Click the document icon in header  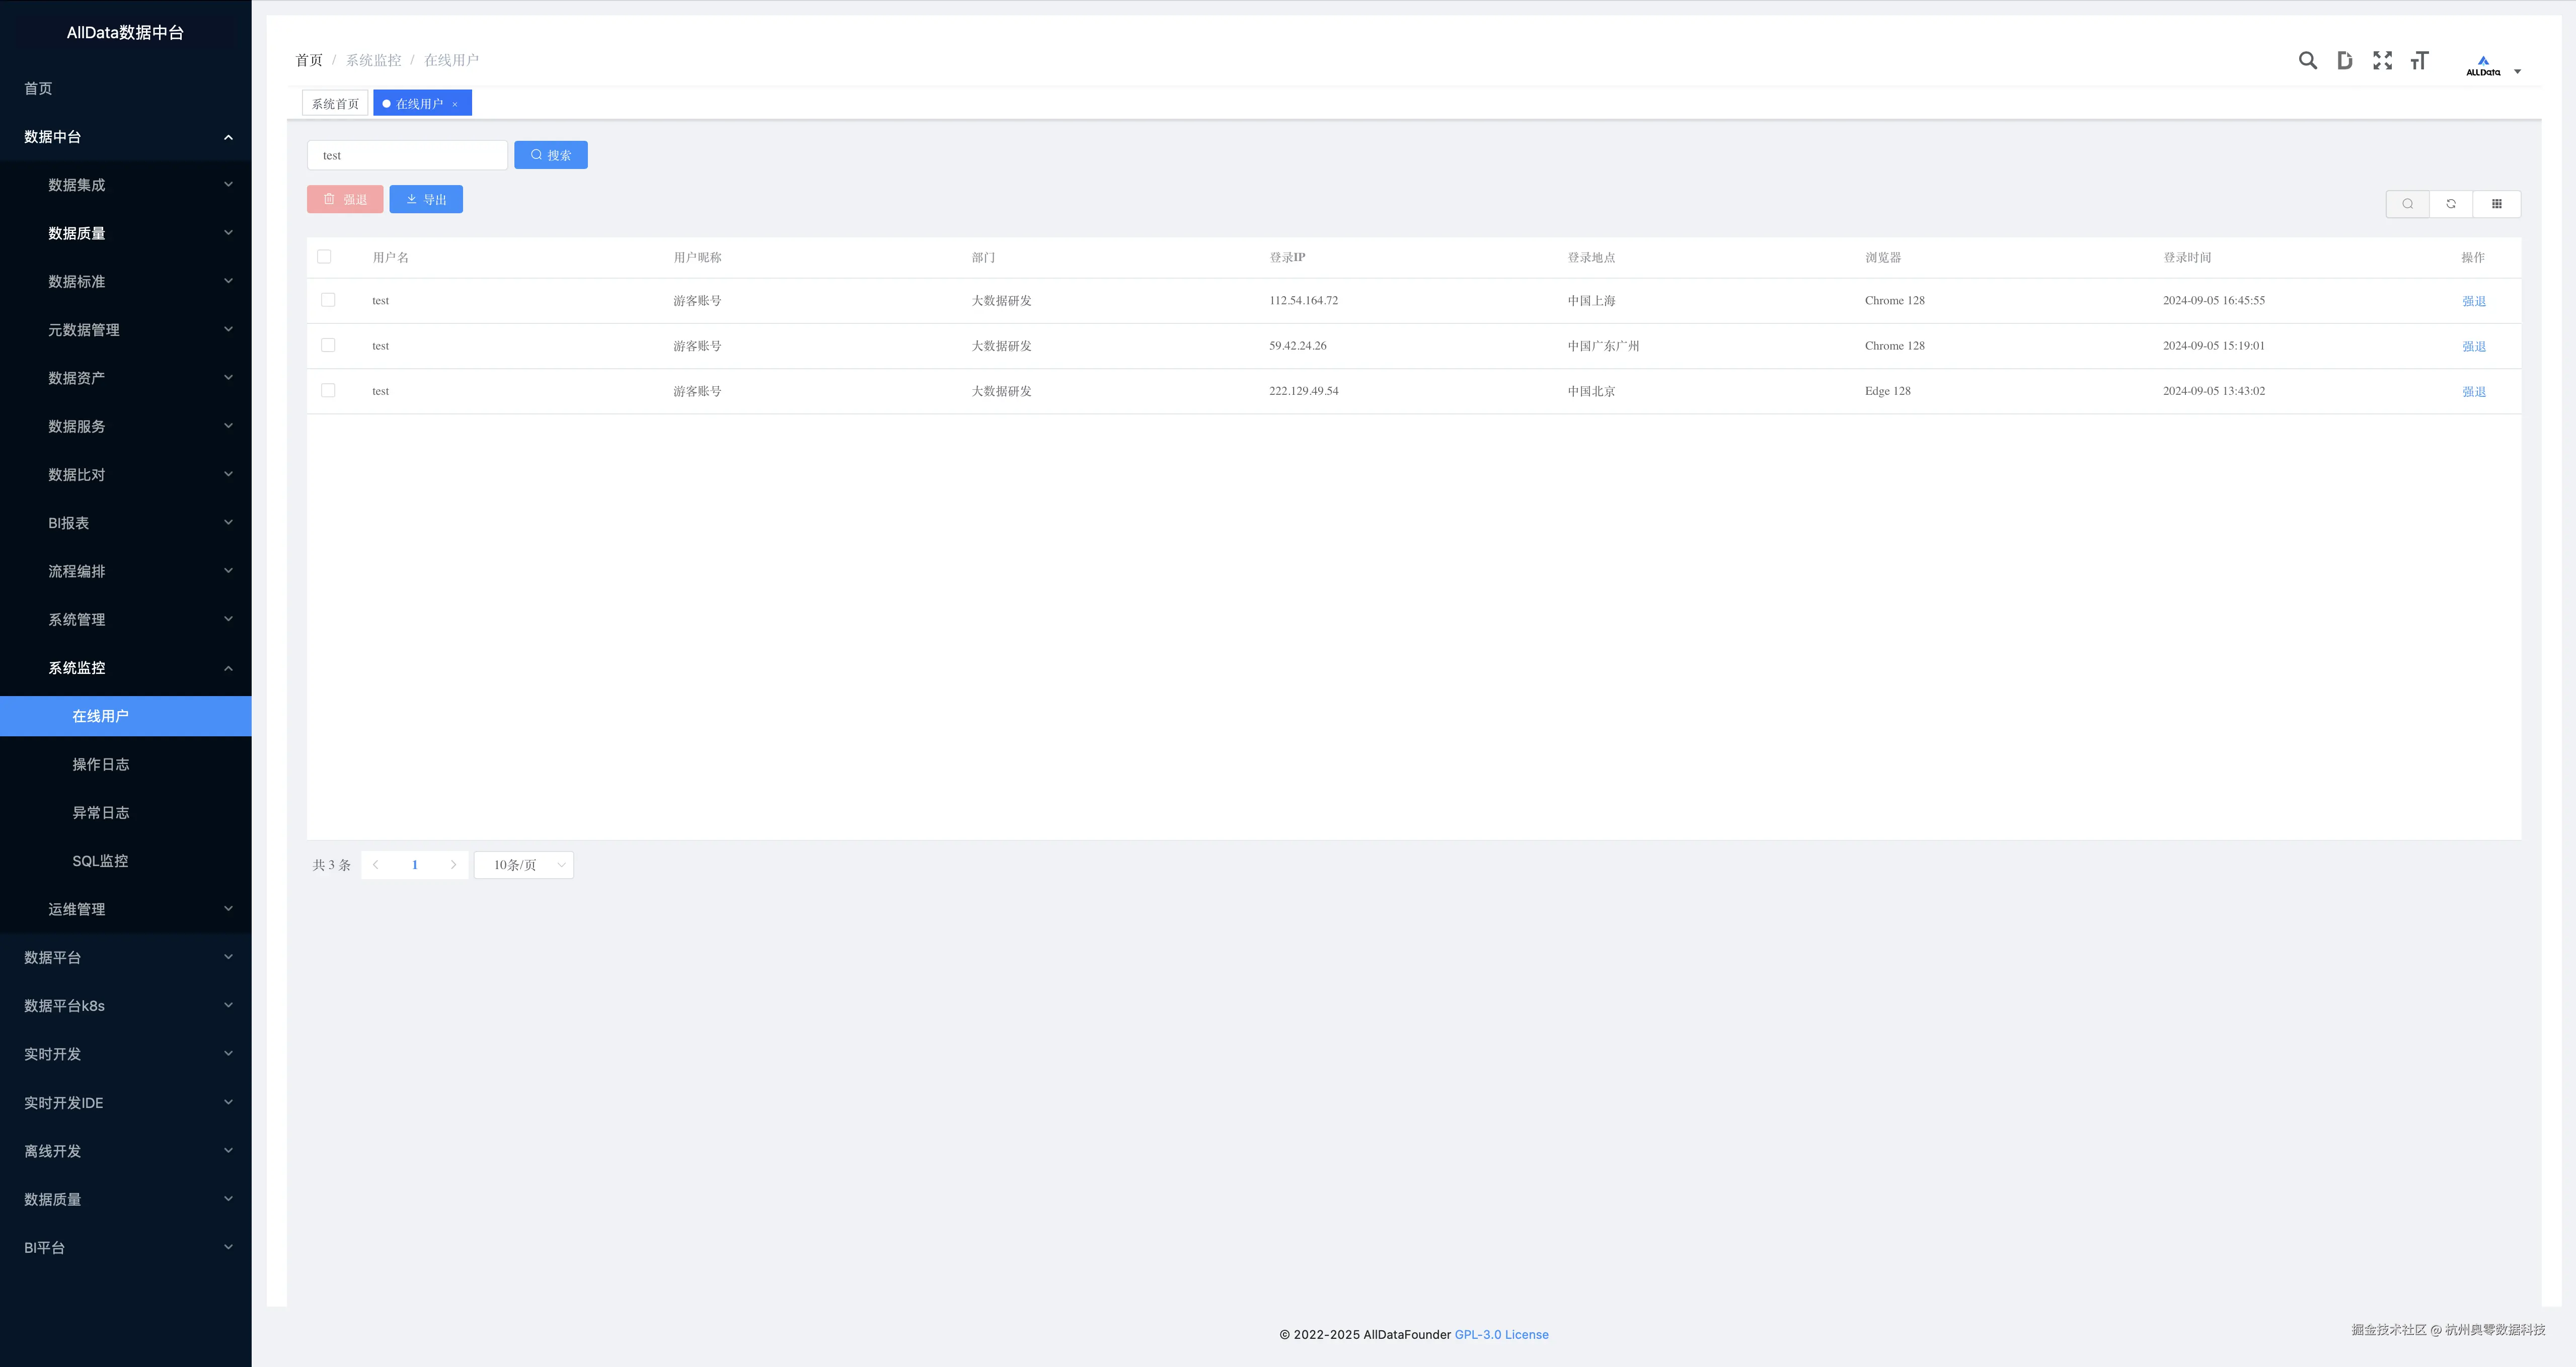(2344, 61)
